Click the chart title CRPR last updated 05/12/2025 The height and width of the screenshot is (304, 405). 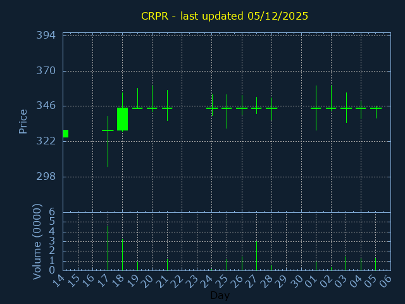225,16
